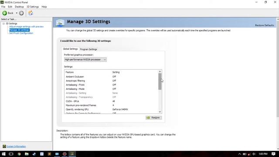
Task: Click the GeForce 940MX setting value
Action: coord(120,109)
